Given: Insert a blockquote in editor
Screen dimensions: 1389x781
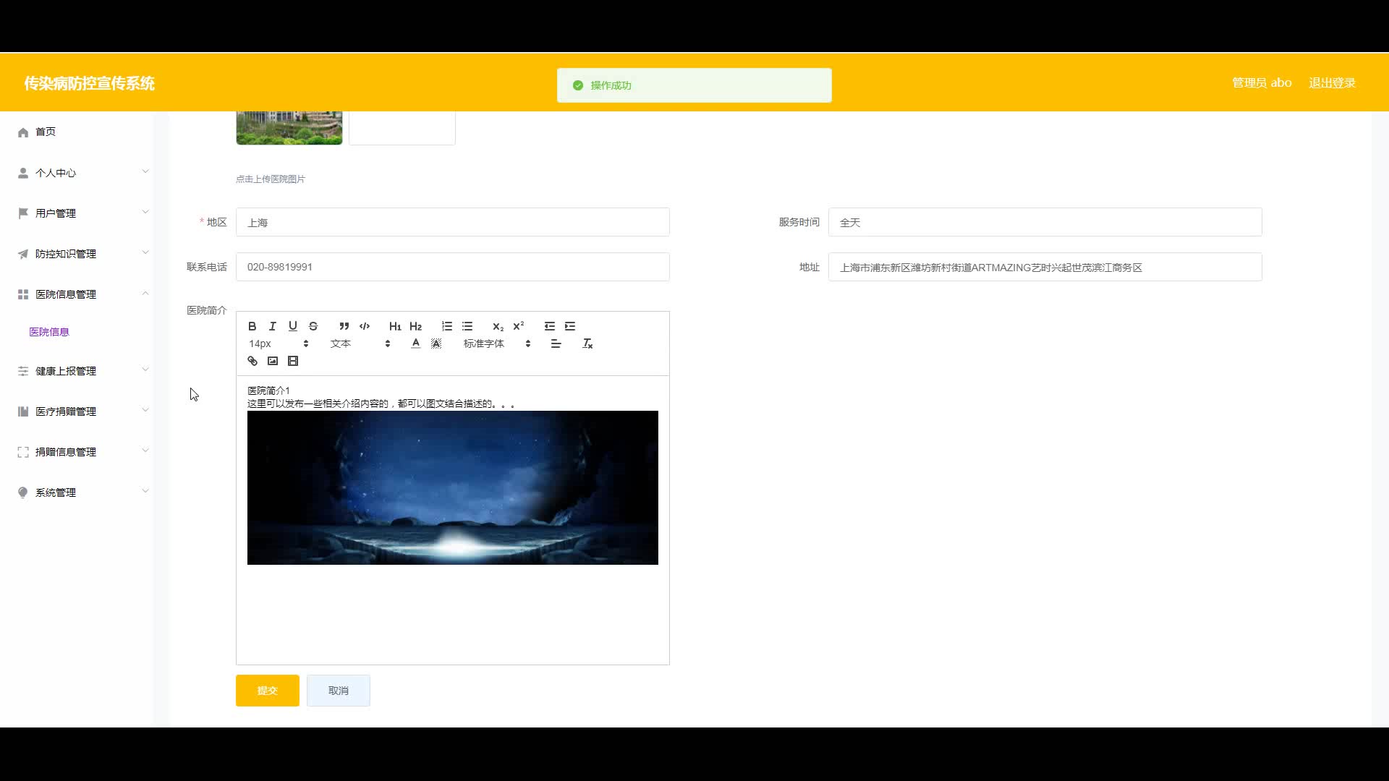Looking at the screenshot, I should 344,326.
